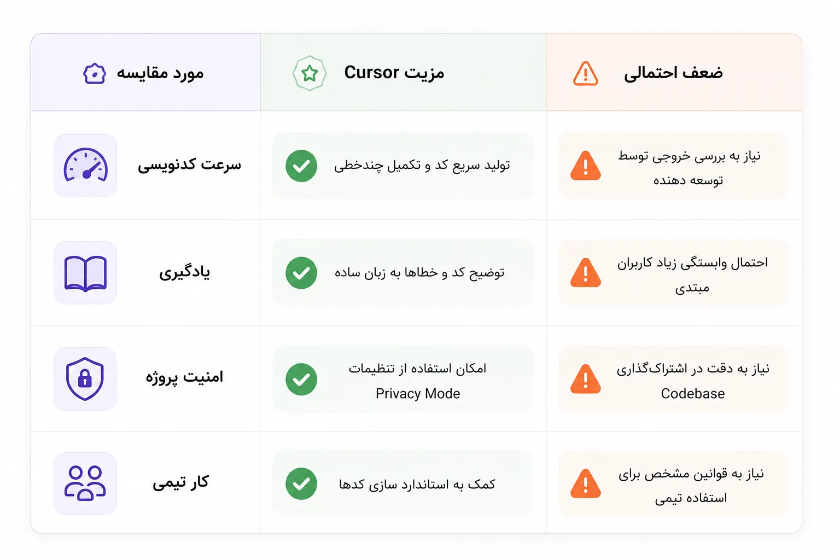Click the shield lock project security icon
The image size is (840, 560).
click(x=85, y=379)
